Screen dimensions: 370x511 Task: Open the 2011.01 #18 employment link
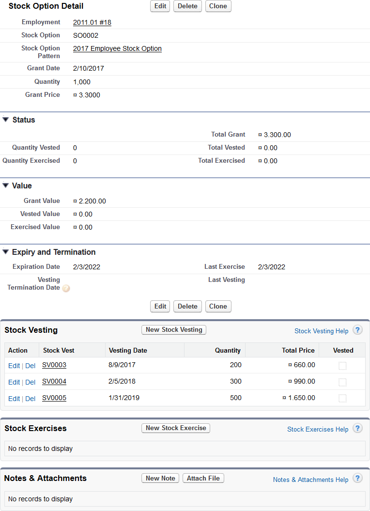[92, 22]
